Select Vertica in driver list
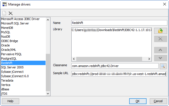 [x=23, y=85]
